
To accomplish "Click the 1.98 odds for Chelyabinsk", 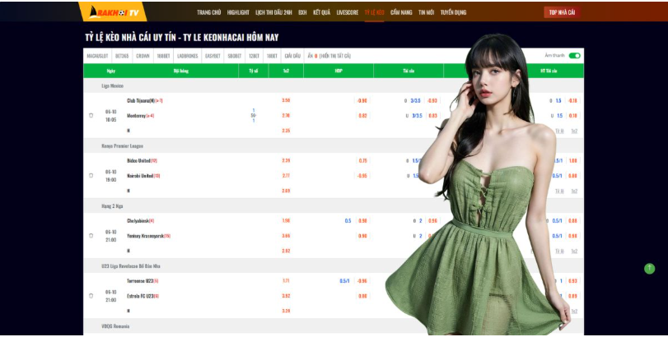I will point(286,220).
